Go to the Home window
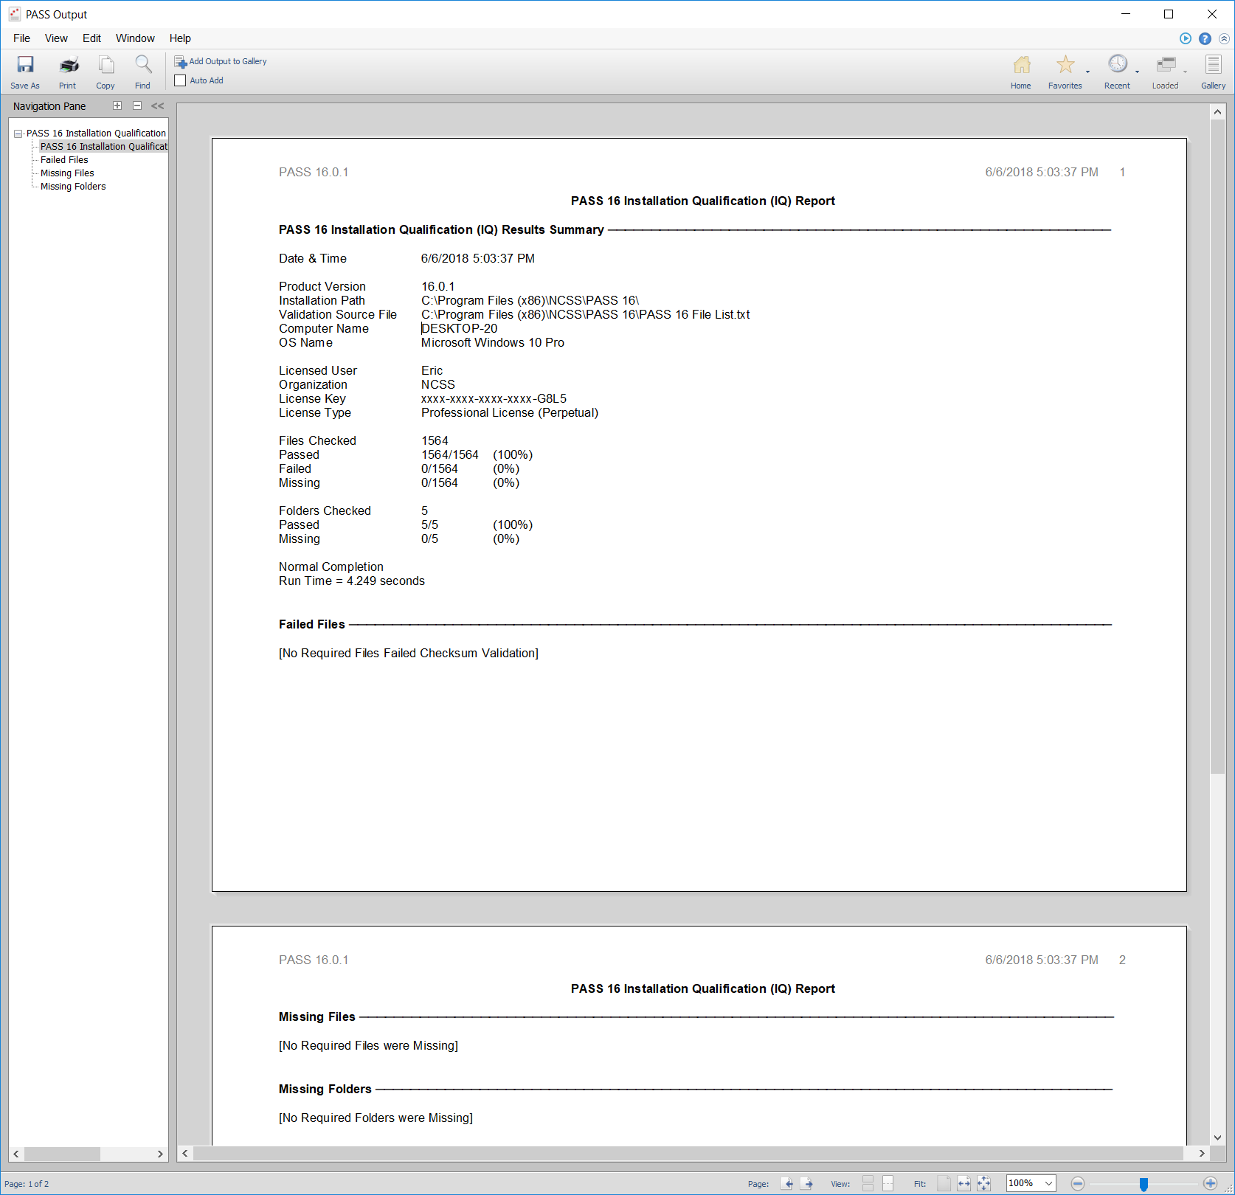Screen dimensions: 1235x1195 (x=1021, y=72)
